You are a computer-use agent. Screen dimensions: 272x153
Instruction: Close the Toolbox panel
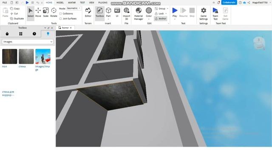(x=52, y=28)
